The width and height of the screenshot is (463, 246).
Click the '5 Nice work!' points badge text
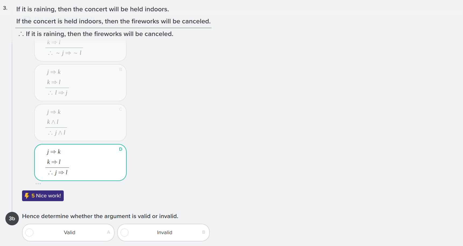pos(46,196)
